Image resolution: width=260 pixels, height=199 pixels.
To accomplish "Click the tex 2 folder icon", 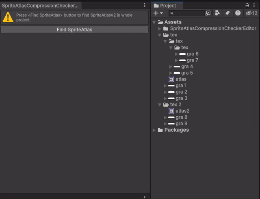I will [x=166, y=105].
